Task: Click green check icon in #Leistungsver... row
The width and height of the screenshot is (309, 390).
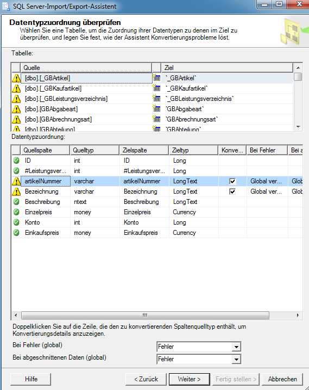Action: [x=16, y=171]
